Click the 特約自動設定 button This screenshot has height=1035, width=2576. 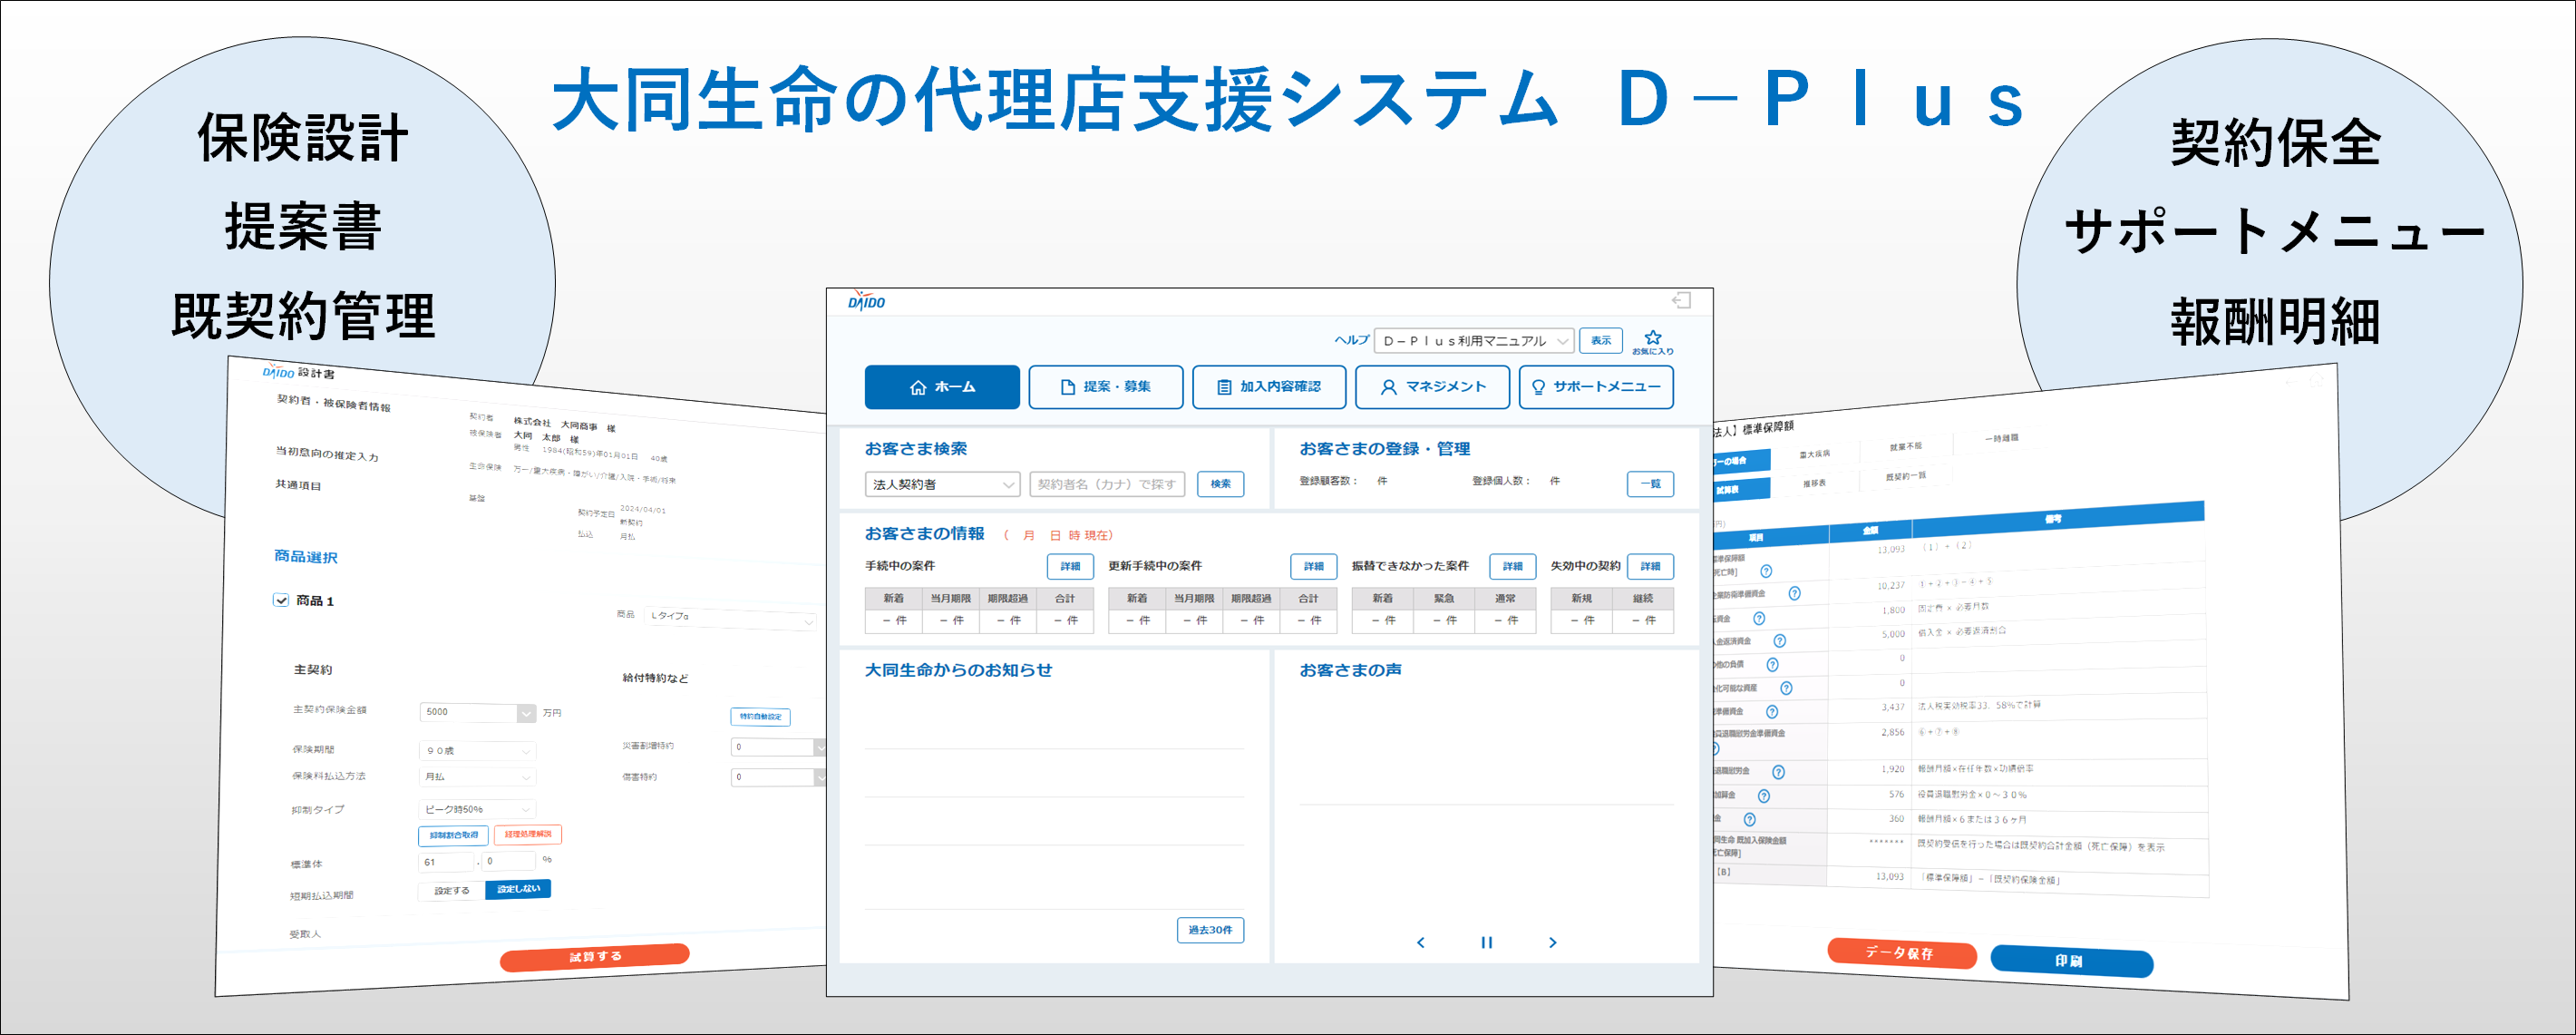coord(760,717)
